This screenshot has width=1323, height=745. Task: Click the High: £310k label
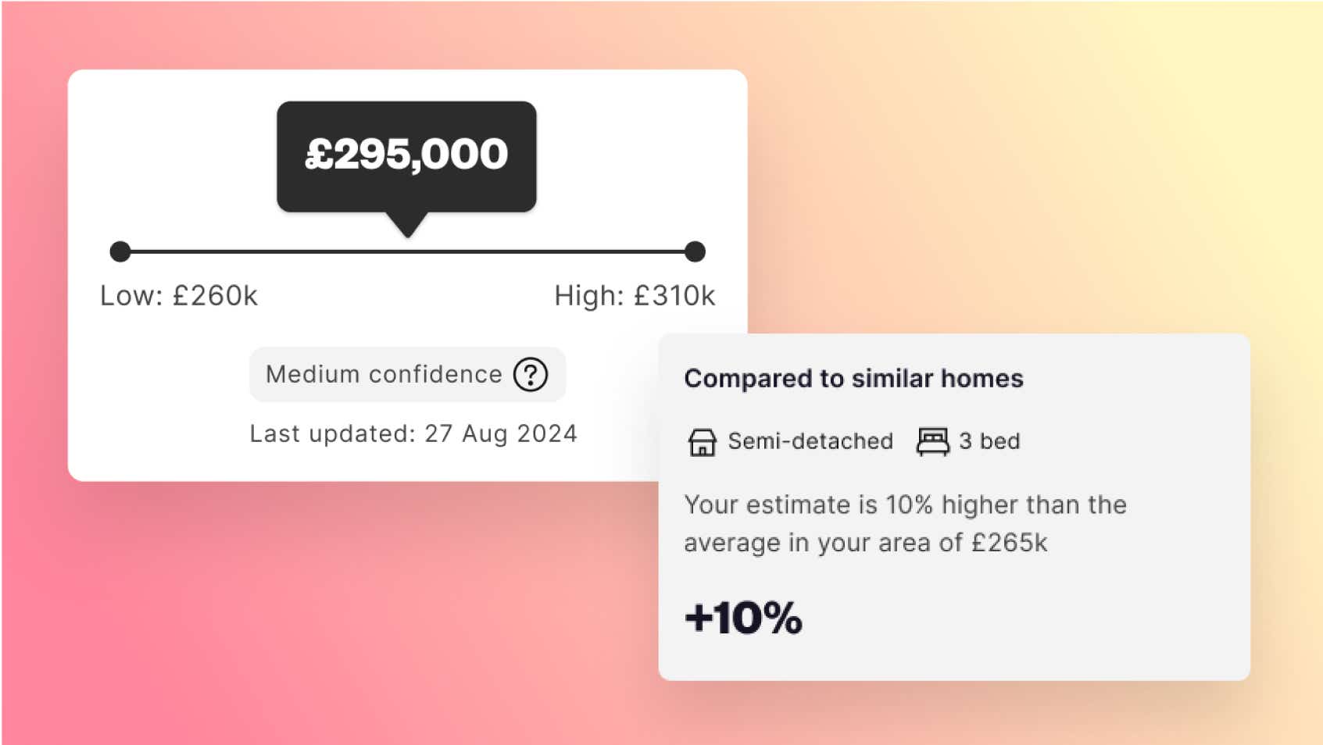(x=635, y=296)
